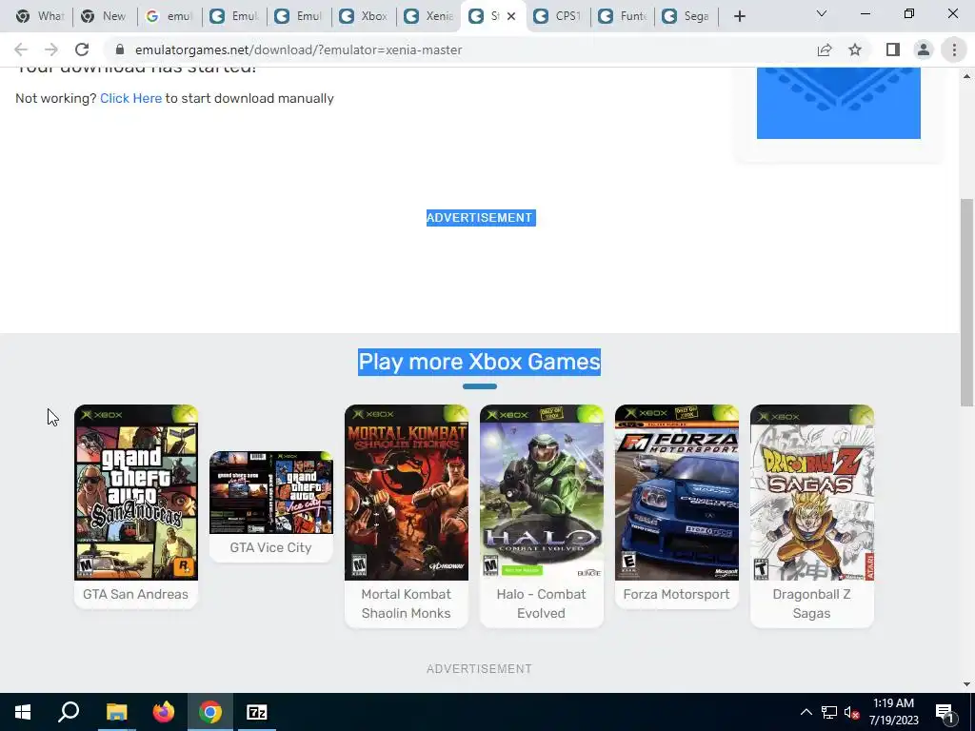Switch to the 'New' tab
Viewport: 975px width, 731px height.
click(x=104, y=16)
